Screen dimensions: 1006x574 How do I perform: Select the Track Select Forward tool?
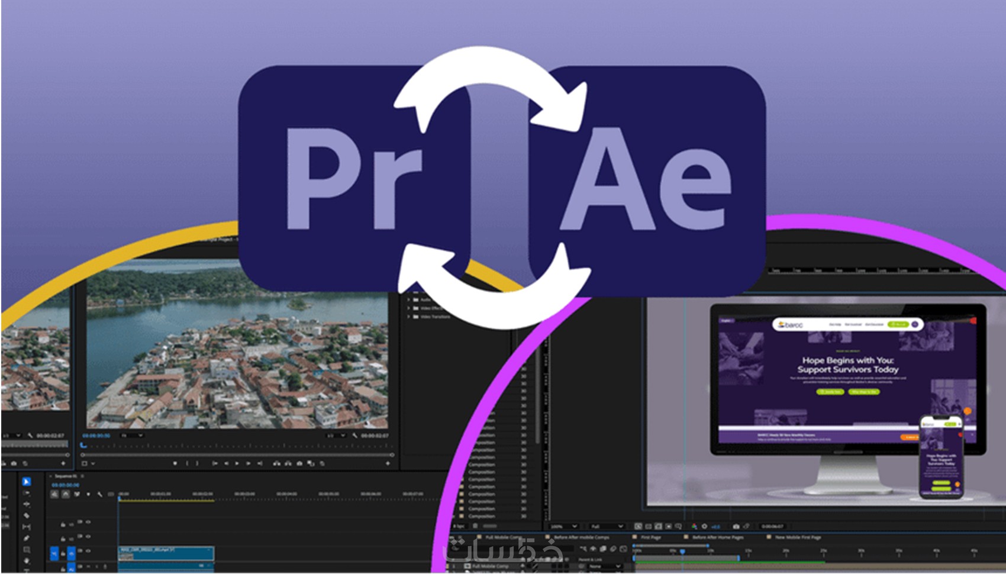tap(26, 493)
